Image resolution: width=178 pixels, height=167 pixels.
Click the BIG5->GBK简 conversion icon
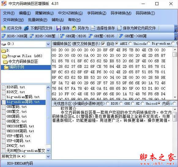4,36
